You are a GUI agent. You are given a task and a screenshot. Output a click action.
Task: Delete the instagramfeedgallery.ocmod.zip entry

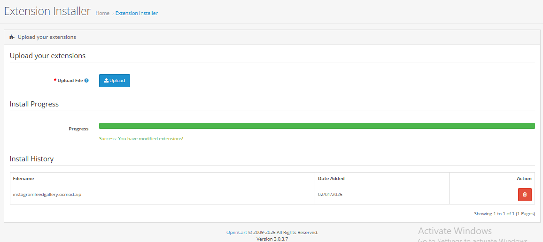point(525,195)
